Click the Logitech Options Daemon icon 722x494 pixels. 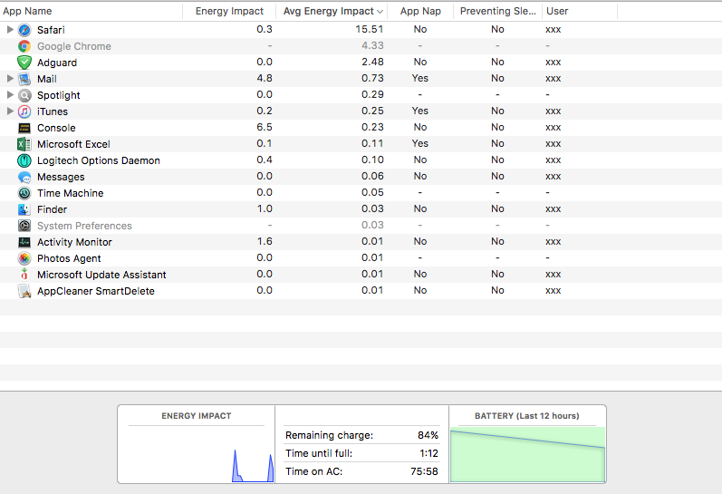pyautogui.click(x=24, y=160)
